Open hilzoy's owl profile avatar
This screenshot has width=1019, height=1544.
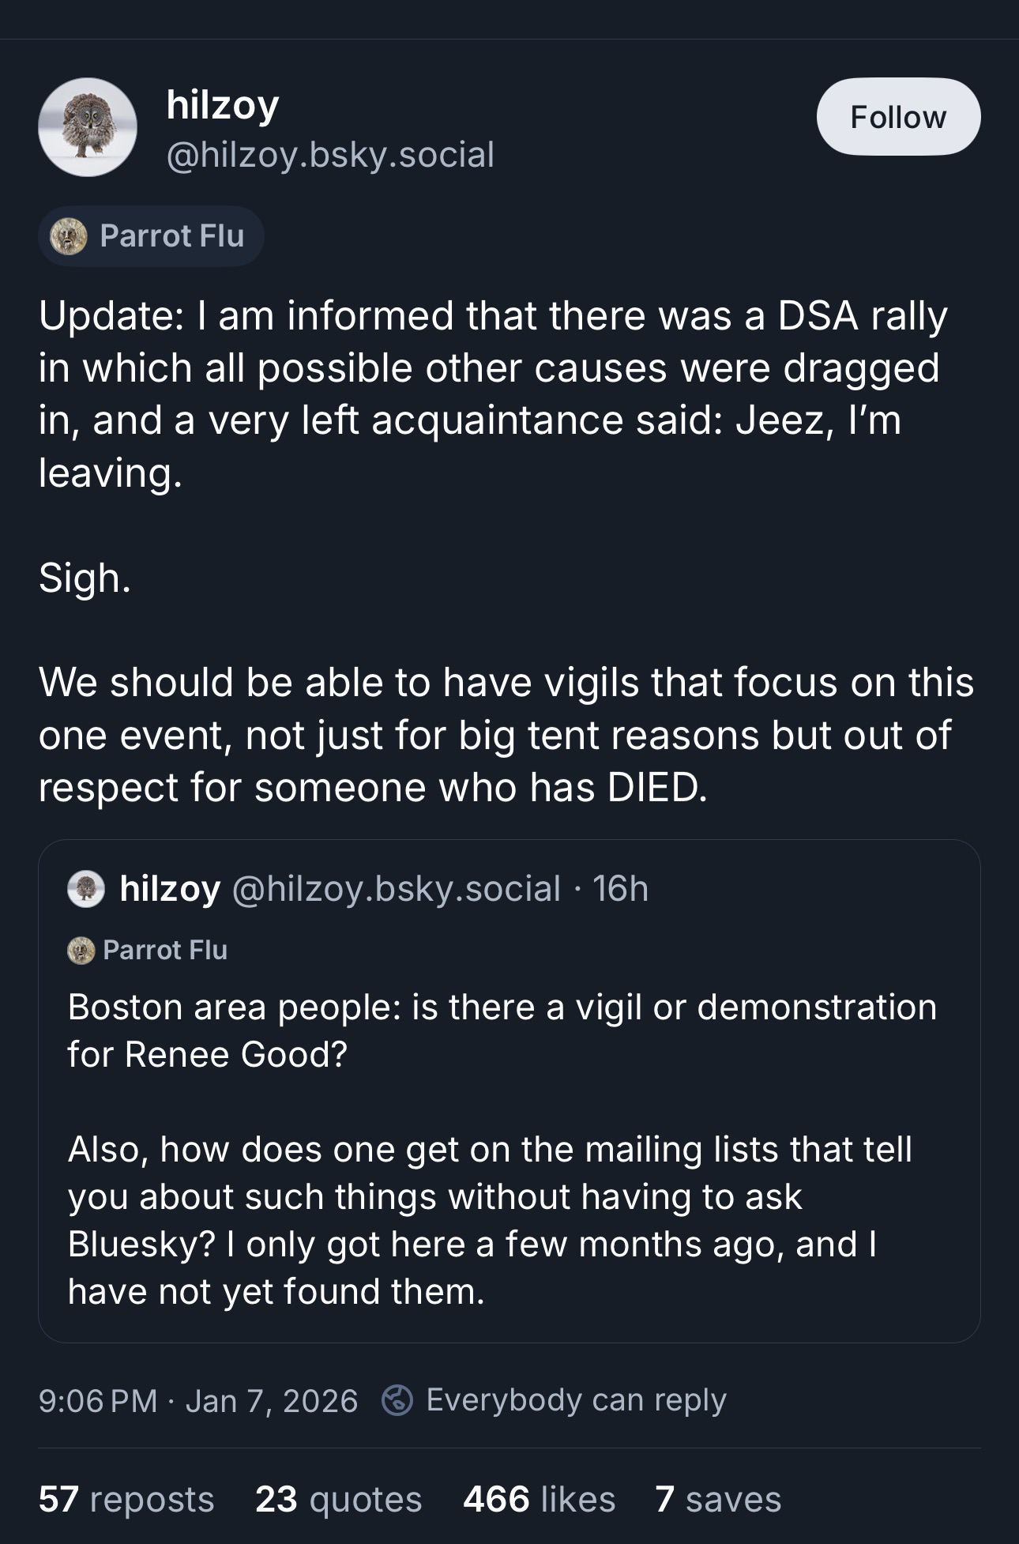(x=88, y=127)
